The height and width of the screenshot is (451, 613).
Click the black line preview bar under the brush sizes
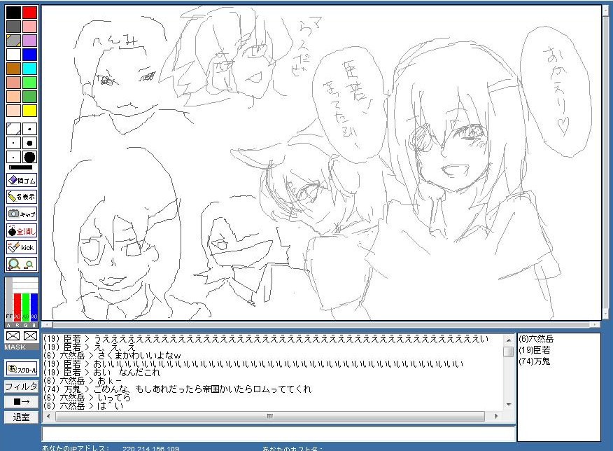click(x=21, y=167)
